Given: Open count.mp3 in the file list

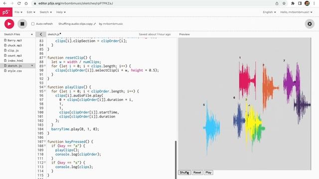Looking at the screenshot, I should [14, 56].
